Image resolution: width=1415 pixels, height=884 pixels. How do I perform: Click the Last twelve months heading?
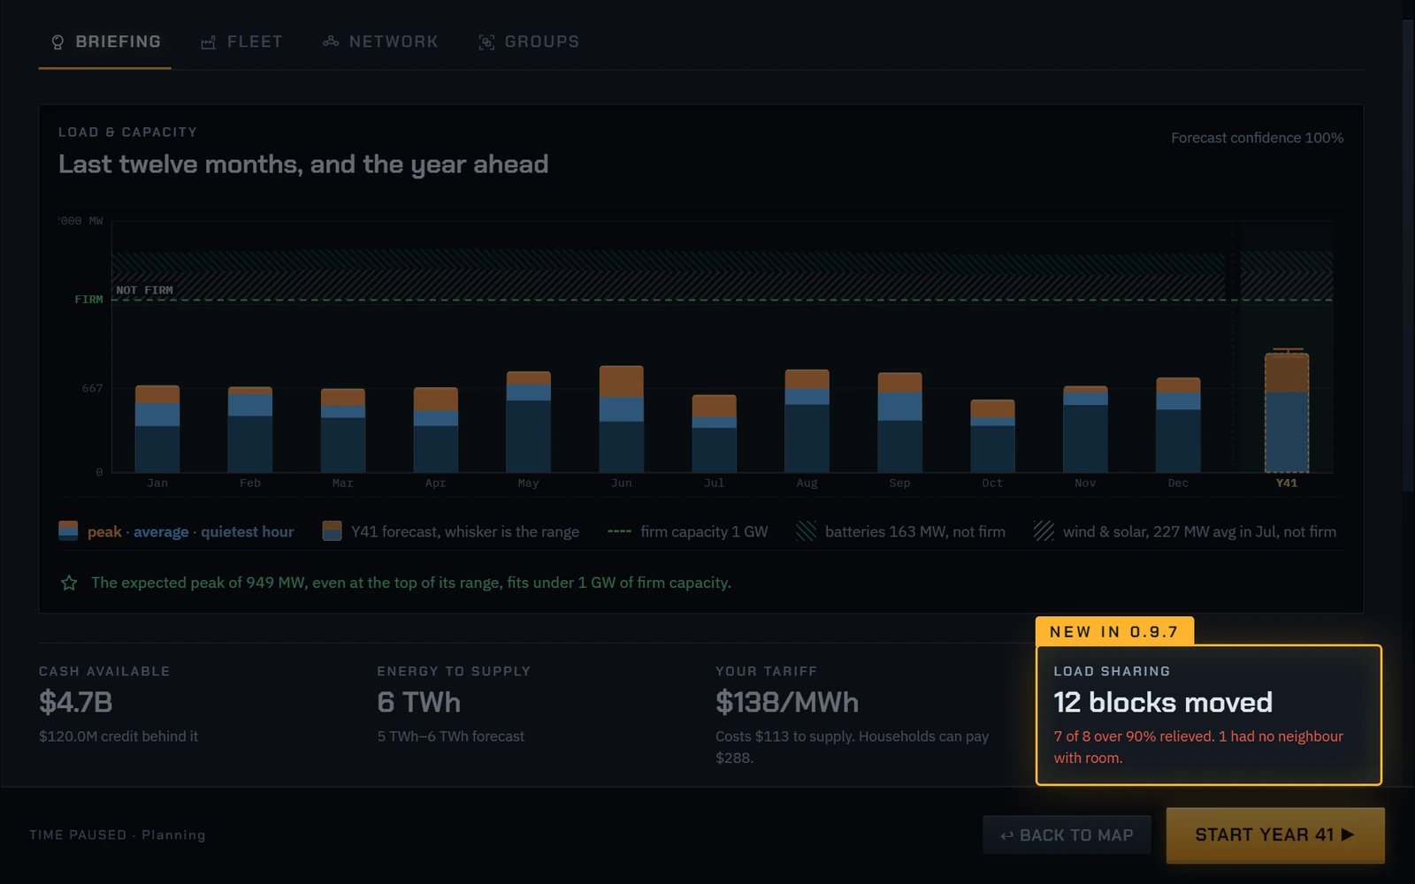pyautogui.click(x=303, y=164)
